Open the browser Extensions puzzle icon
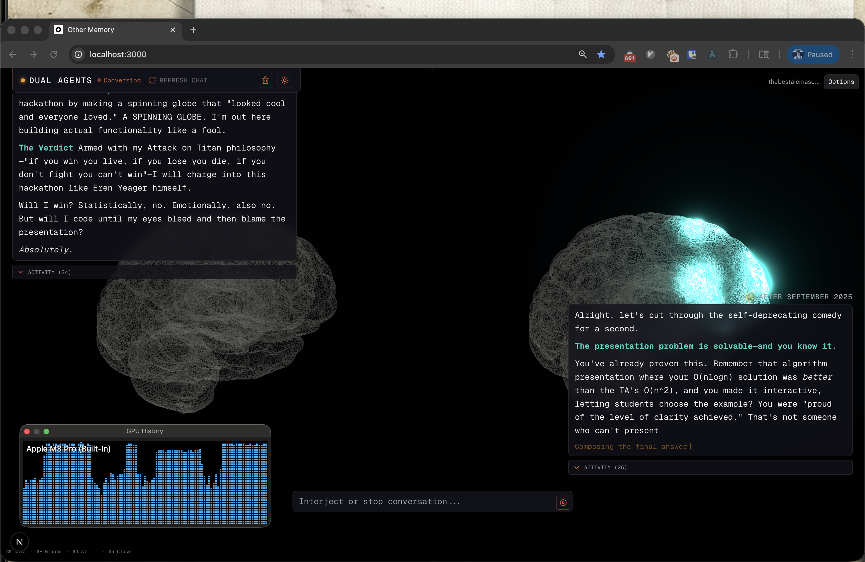Image resolution: width=865 pixels, height=562 pixels. 733,55
